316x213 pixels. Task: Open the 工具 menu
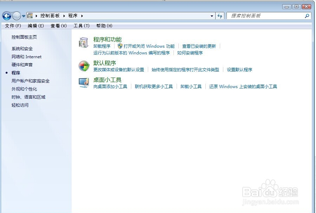click(81, 26)
